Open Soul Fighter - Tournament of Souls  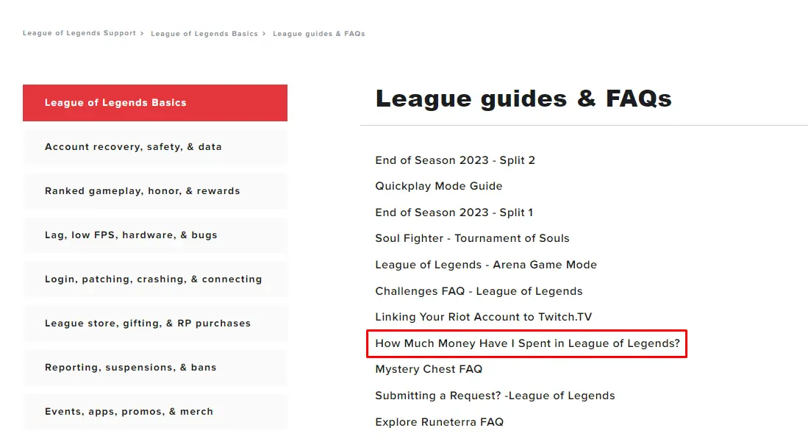(472, 238)
